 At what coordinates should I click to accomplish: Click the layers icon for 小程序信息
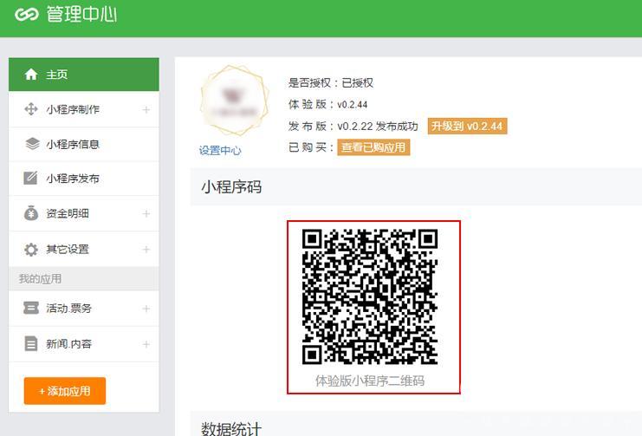click(x=32, y=144)
